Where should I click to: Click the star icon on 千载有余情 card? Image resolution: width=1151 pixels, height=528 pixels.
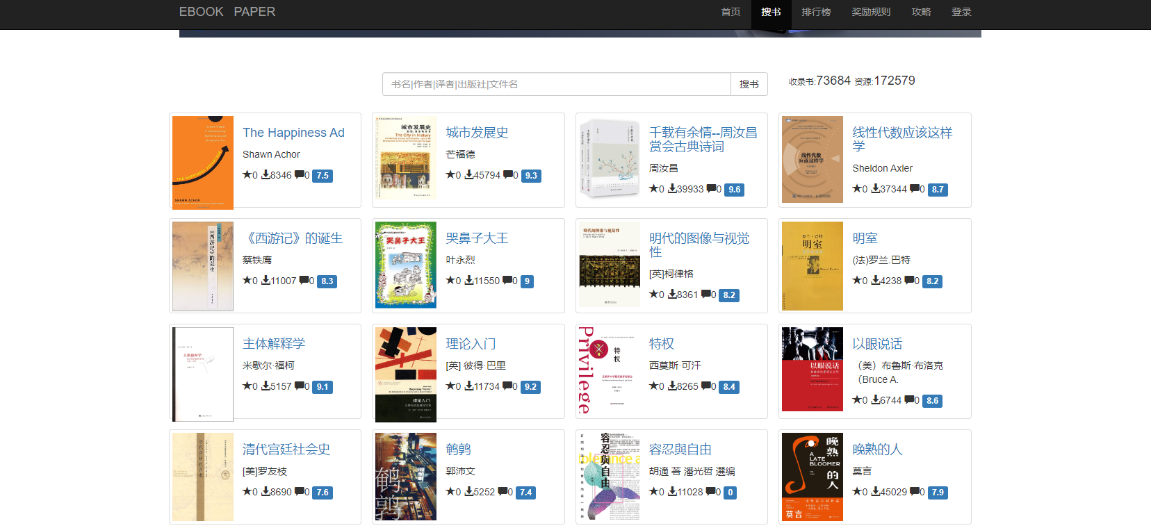[653, 189]
